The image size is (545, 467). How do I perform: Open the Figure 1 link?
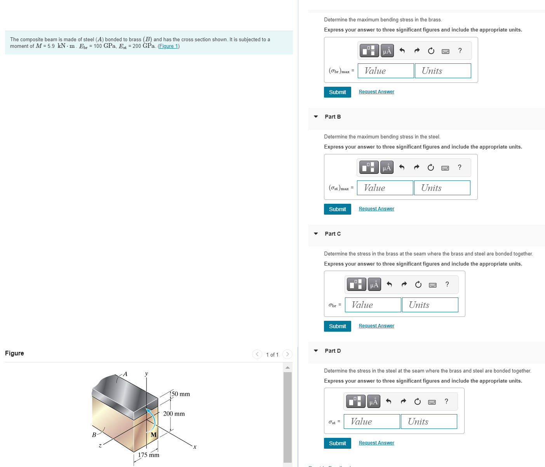(x=169, y=46)
